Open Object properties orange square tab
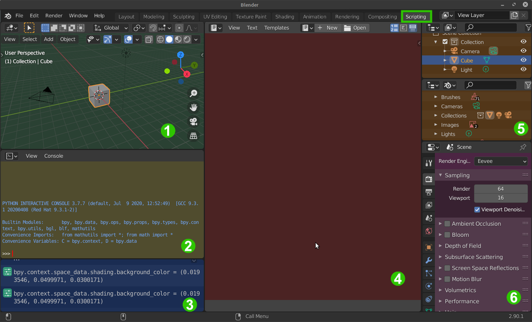This screenshot has width=532, height=322. click(429, 247)
